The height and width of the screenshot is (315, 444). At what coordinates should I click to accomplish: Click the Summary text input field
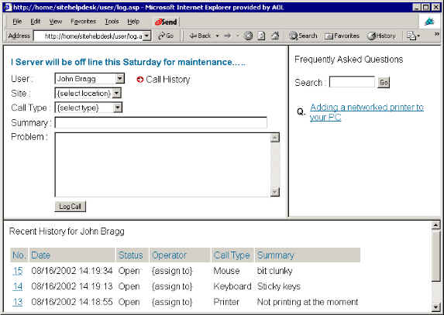click(x=161, y=123)
